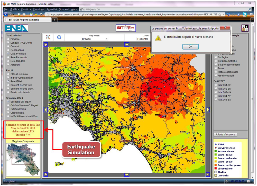
Task: Toggle the Istat 063-NA checkbox
Action: (x=216, y=92)
